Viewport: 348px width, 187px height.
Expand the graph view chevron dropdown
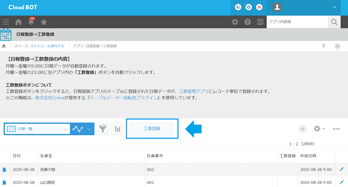pyautogui.click(x=89, y=129)
